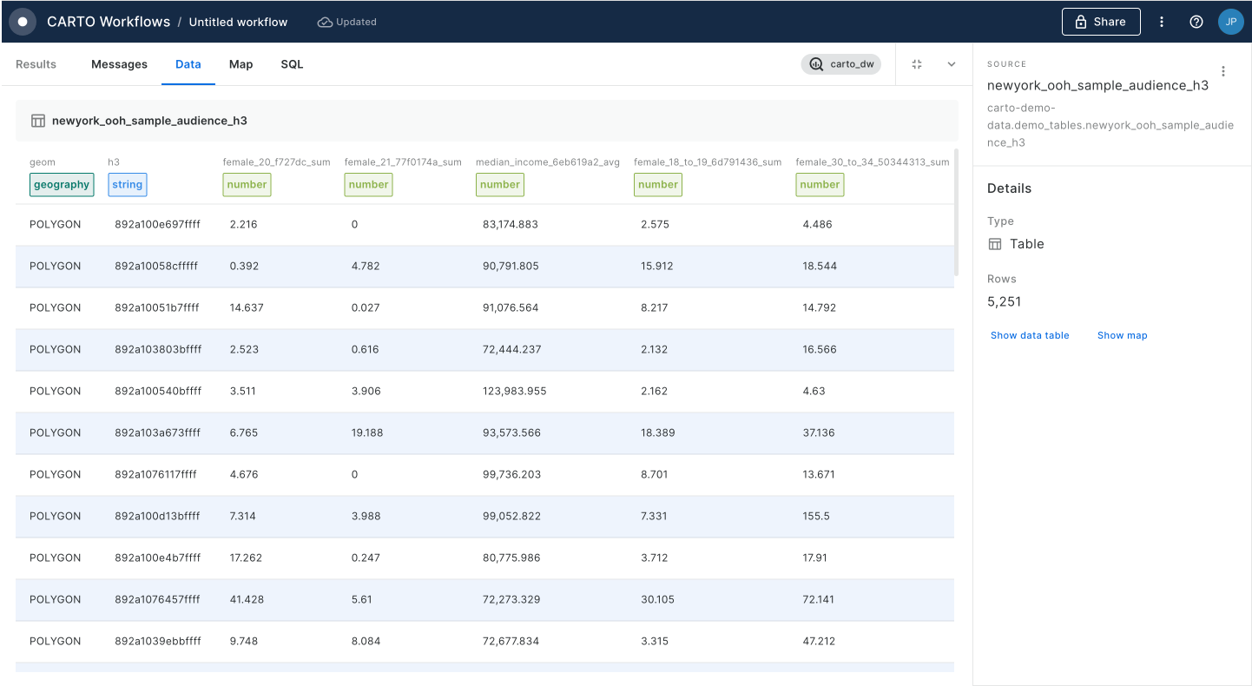Open the JP user avatar menu
This screenshot has height=686, width=1252.
coord(1230,22)
